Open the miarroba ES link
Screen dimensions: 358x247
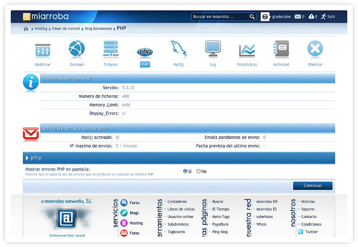click(266, 209)
